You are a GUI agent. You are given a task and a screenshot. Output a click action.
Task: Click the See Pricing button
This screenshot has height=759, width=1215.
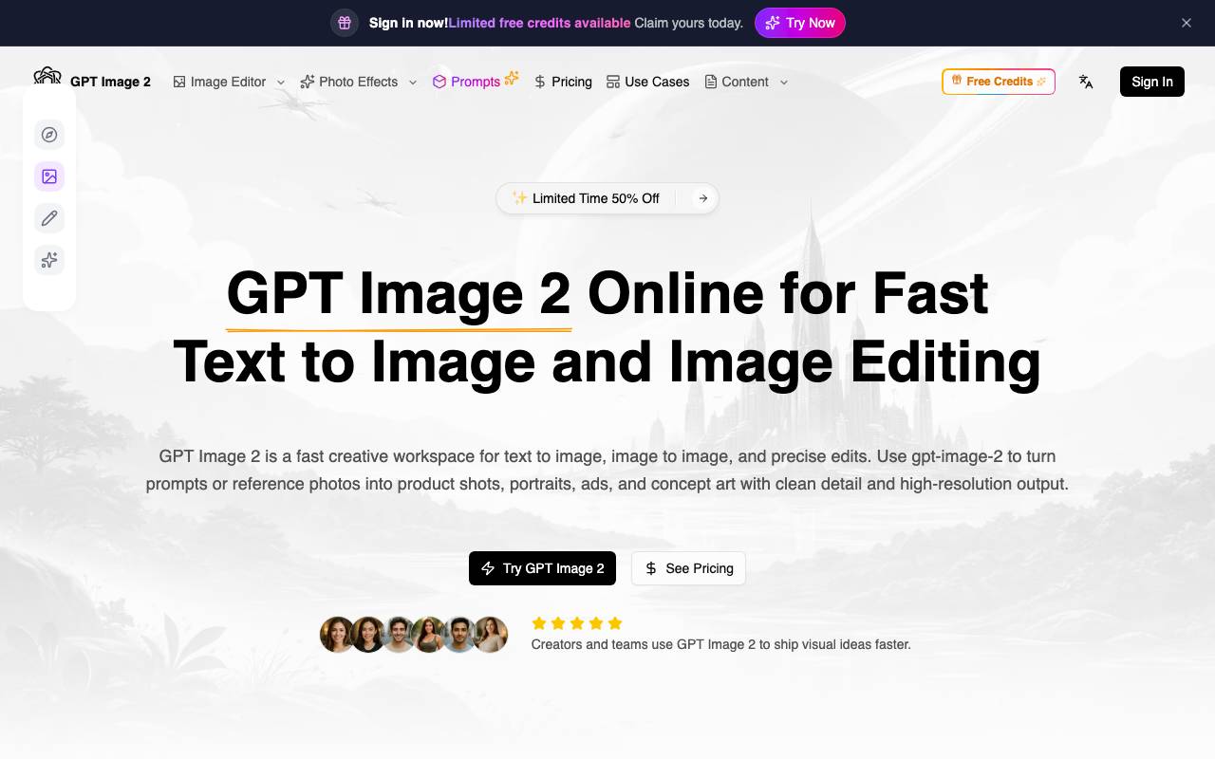click(x=688, y=568)
